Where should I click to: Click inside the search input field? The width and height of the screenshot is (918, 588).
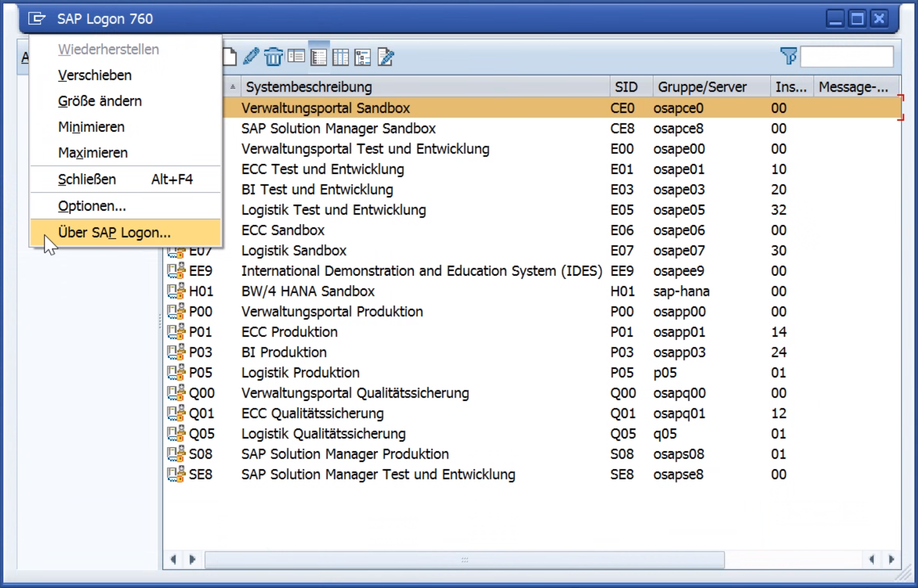click(x=846, y=56)
